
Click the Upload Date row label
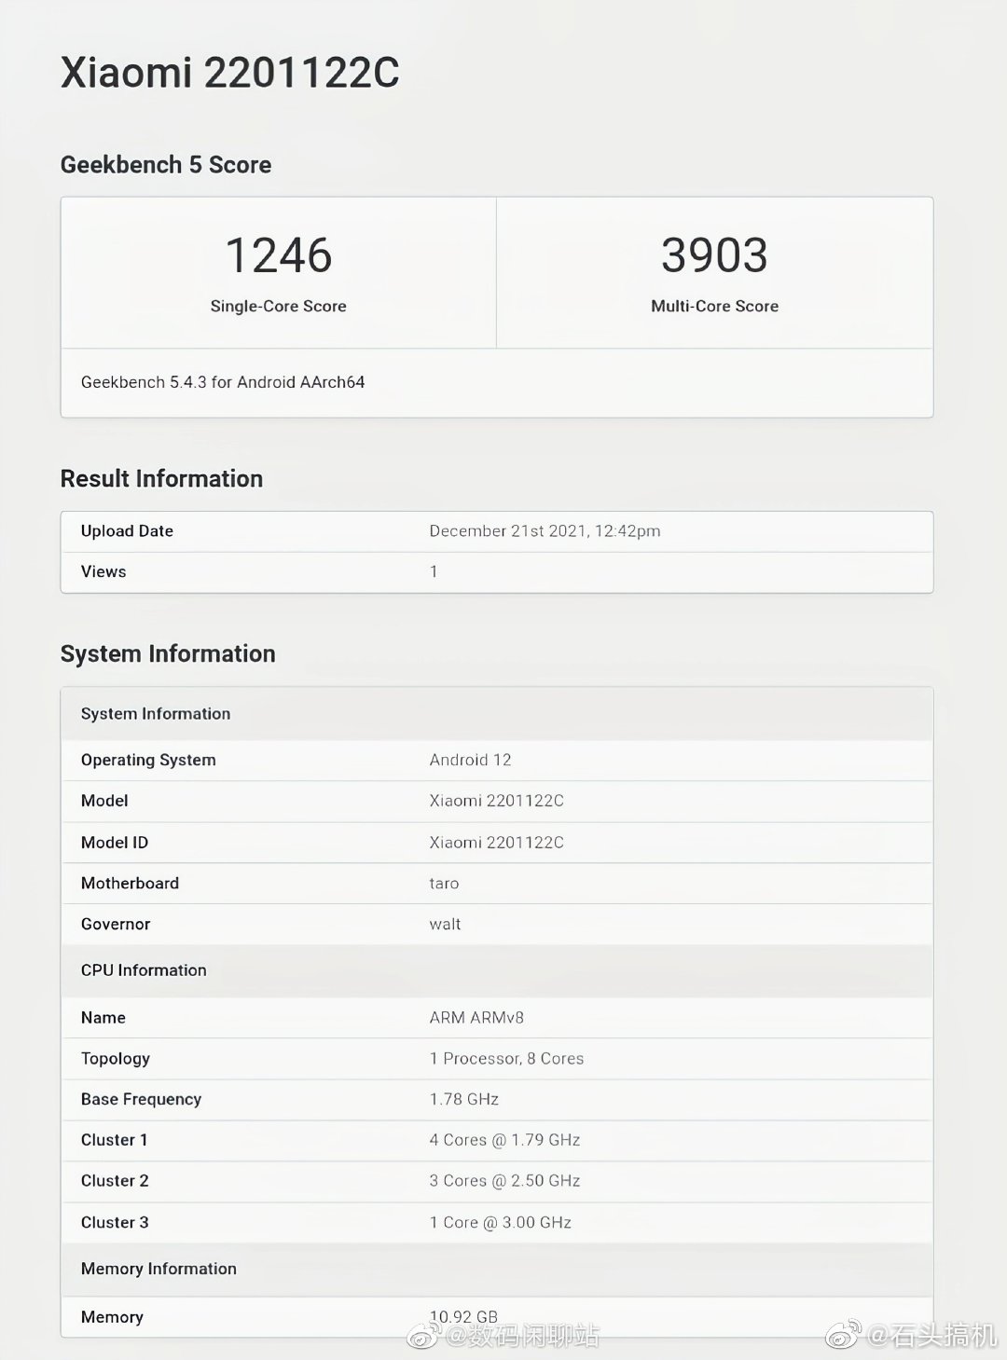click(x=127, y=531)
